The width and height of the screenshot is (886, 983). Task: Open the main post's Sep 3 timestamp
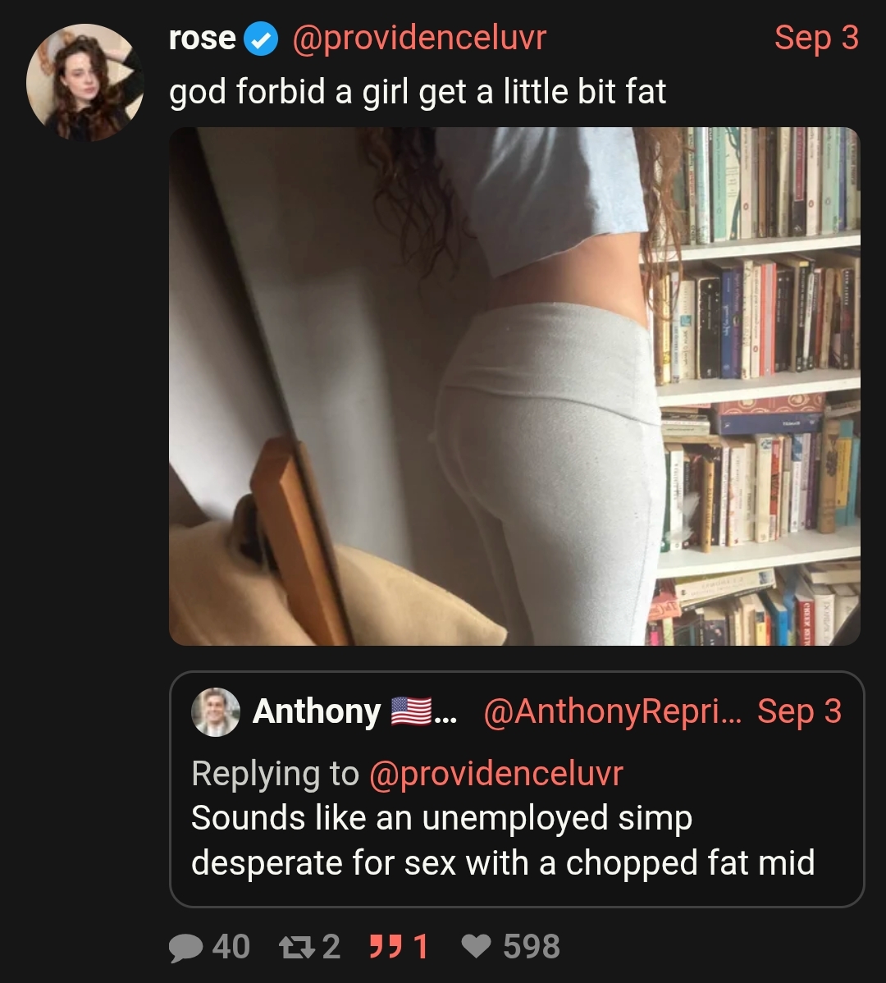click(816, 38)
